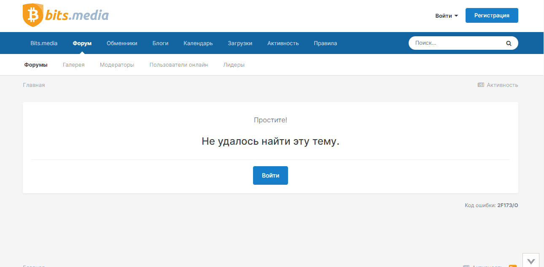Click the Активность newspaper icon
The image size is (544, 267).
[481, 85]
